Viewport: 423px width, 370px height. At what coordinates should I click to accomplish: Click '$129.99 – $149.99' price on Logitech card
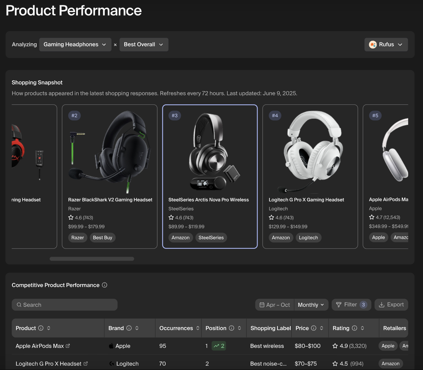tap(288, 226)
